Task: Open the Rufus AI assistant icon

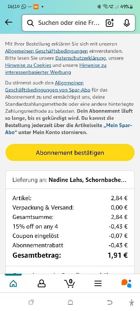Action: pyautogui.click(x=126, y=283)
